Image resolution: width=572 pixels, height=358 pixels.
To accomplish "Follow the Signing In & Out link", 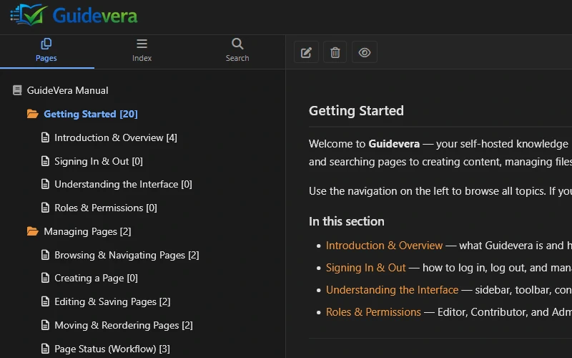I will point(365,268).
